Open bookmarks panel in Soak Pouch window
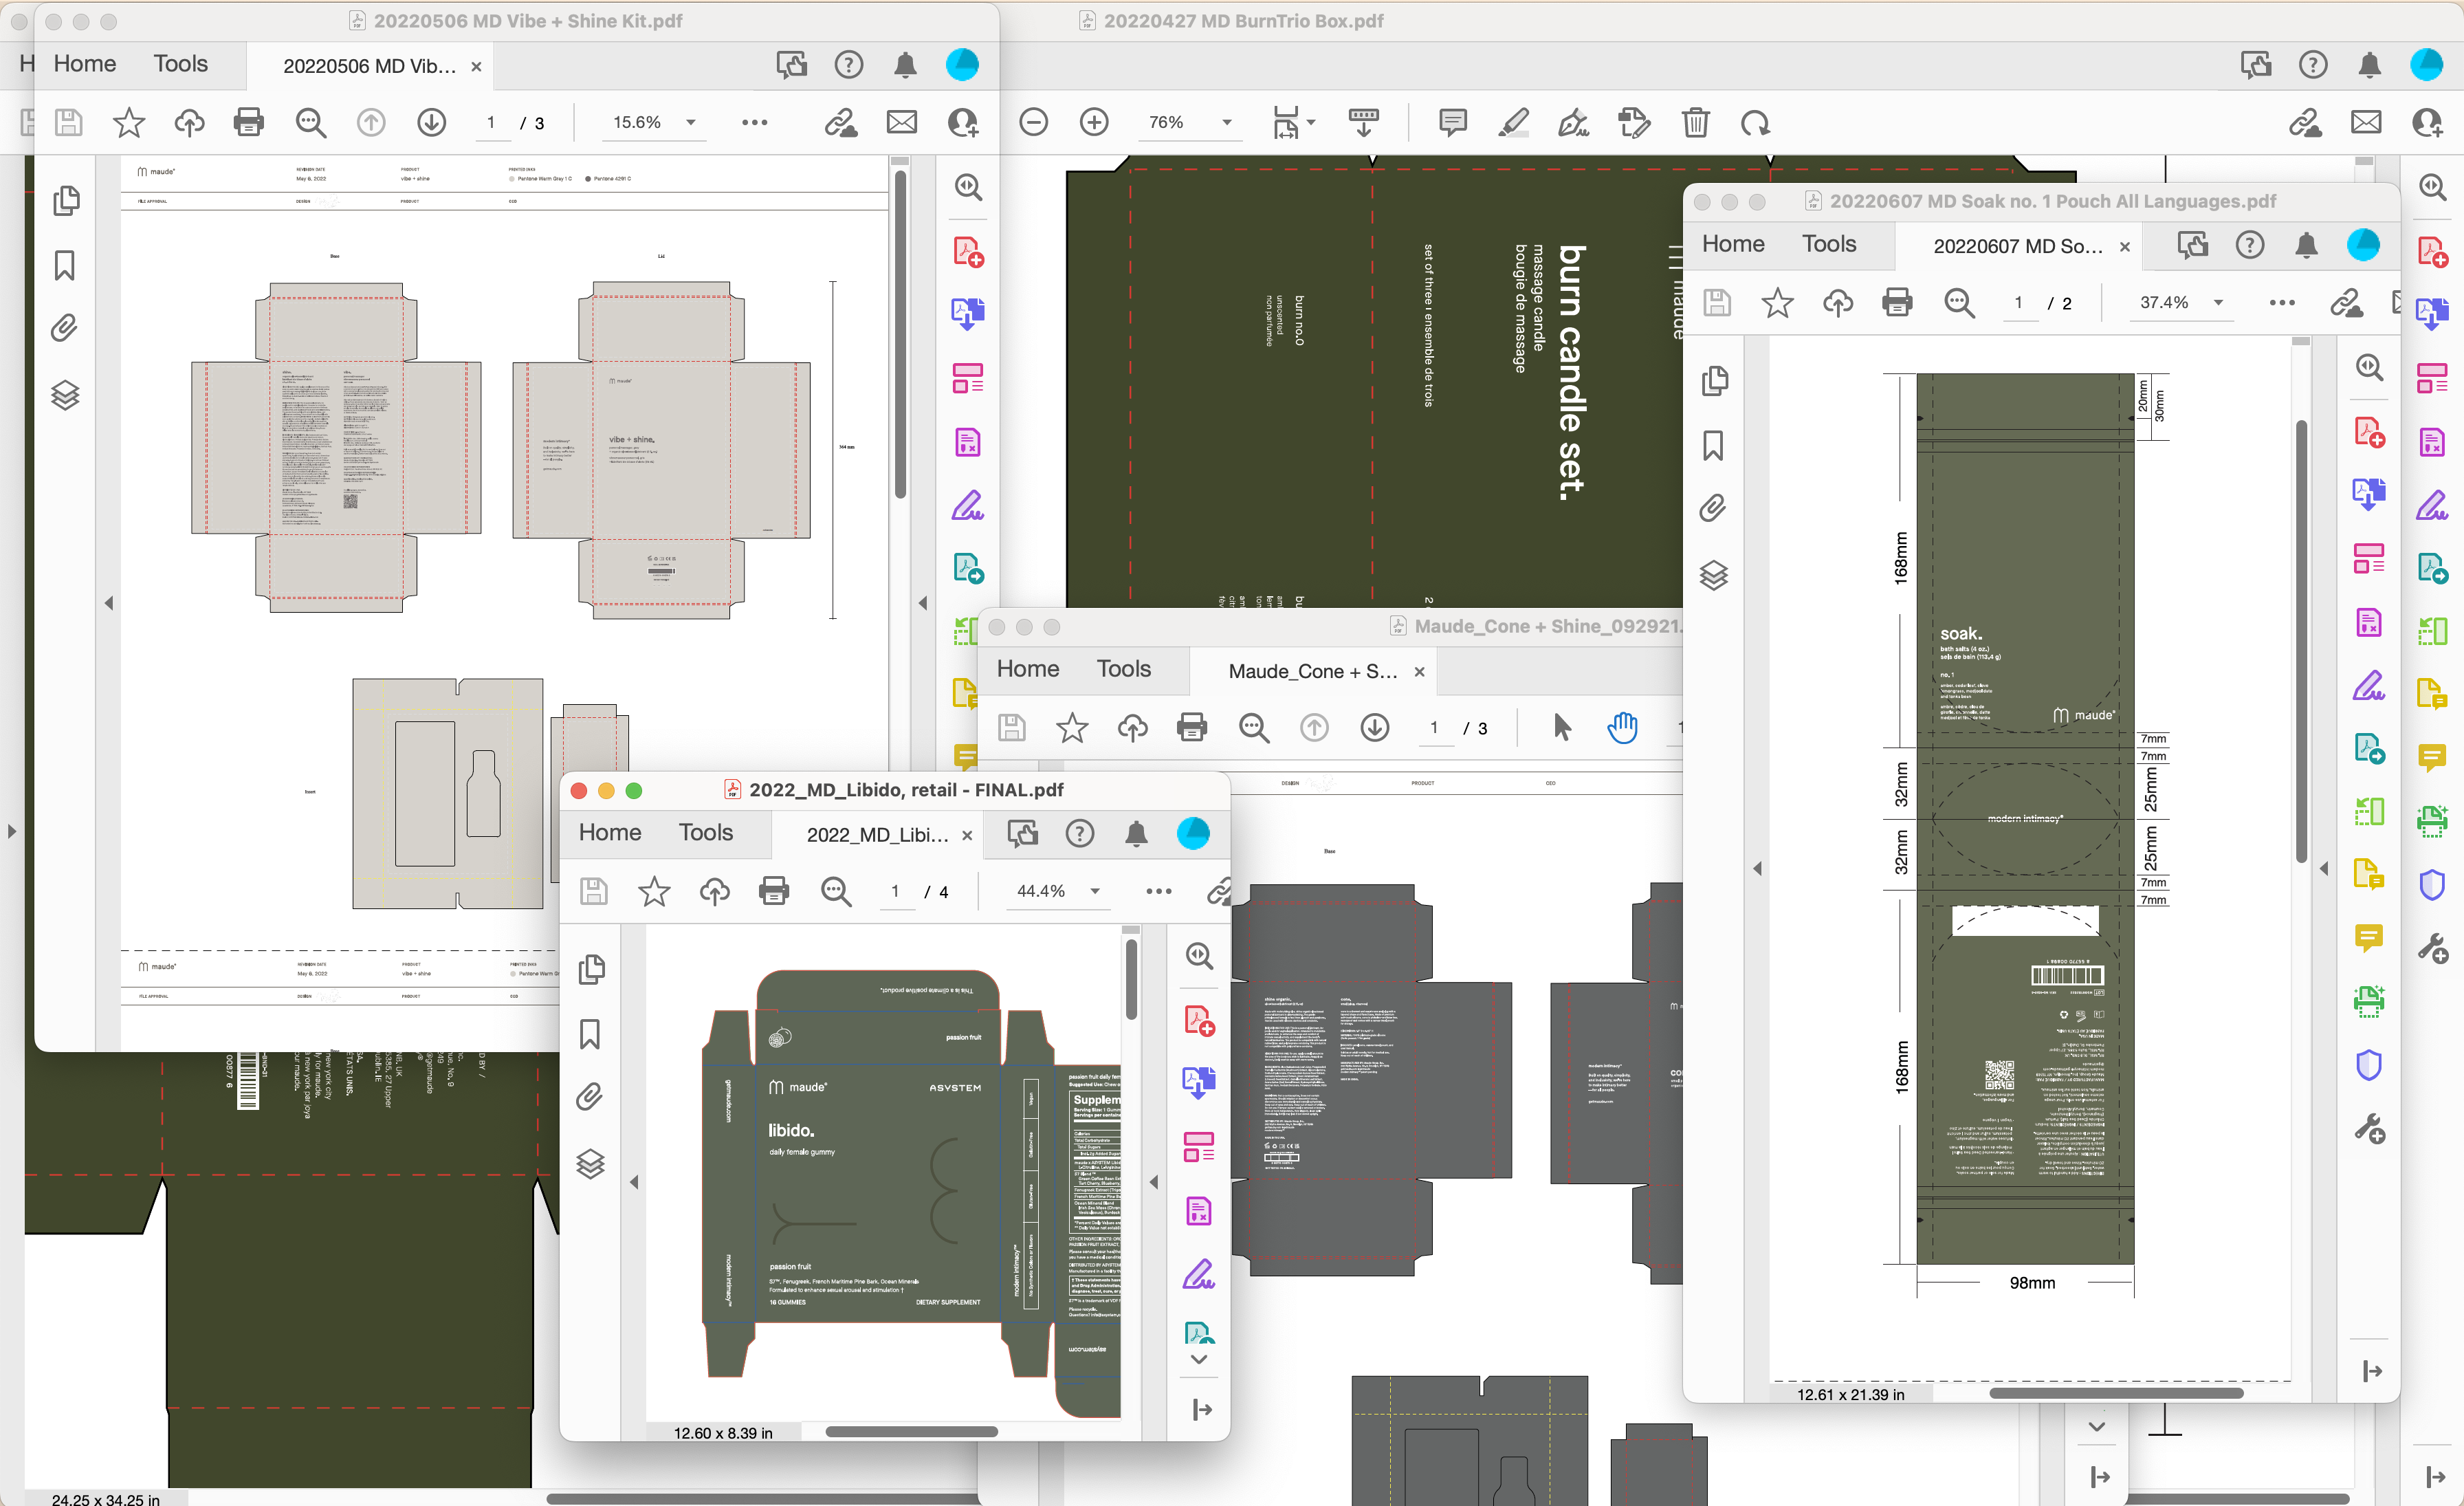This screenshot has height=1506, width=2464. pos(1713,445)
